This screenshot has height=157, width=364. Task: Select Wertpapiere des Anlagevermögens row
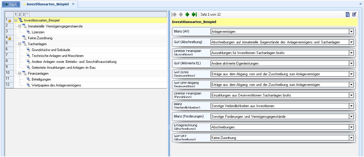[x=90, y=85]
